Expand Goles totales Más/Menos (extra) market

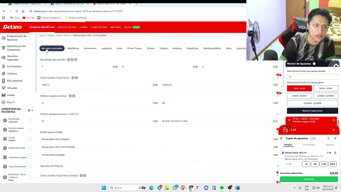pos(277,175)
